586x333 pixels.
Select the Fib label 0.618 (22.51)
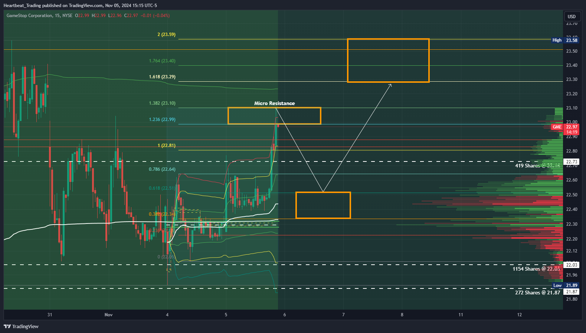162,188
